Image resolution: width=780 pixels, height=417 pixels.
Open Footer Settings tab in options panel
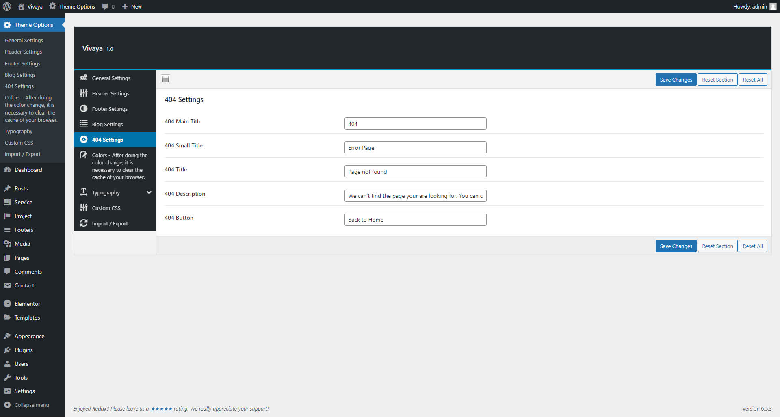(115, 109)
